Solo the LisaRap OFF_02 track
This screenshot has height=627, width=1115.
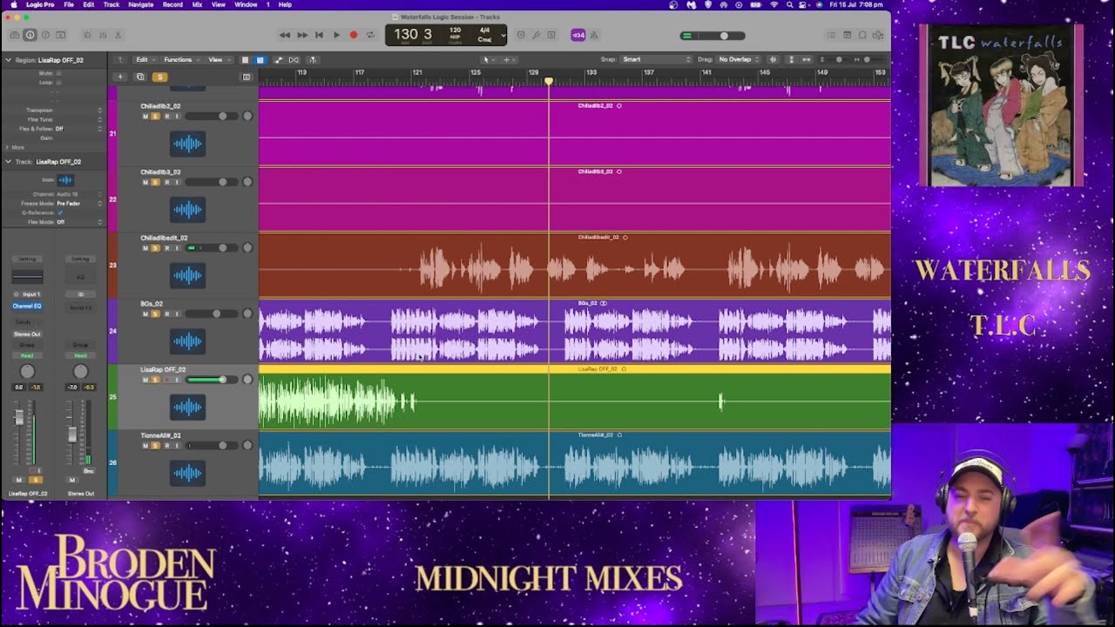click(155, 380)
